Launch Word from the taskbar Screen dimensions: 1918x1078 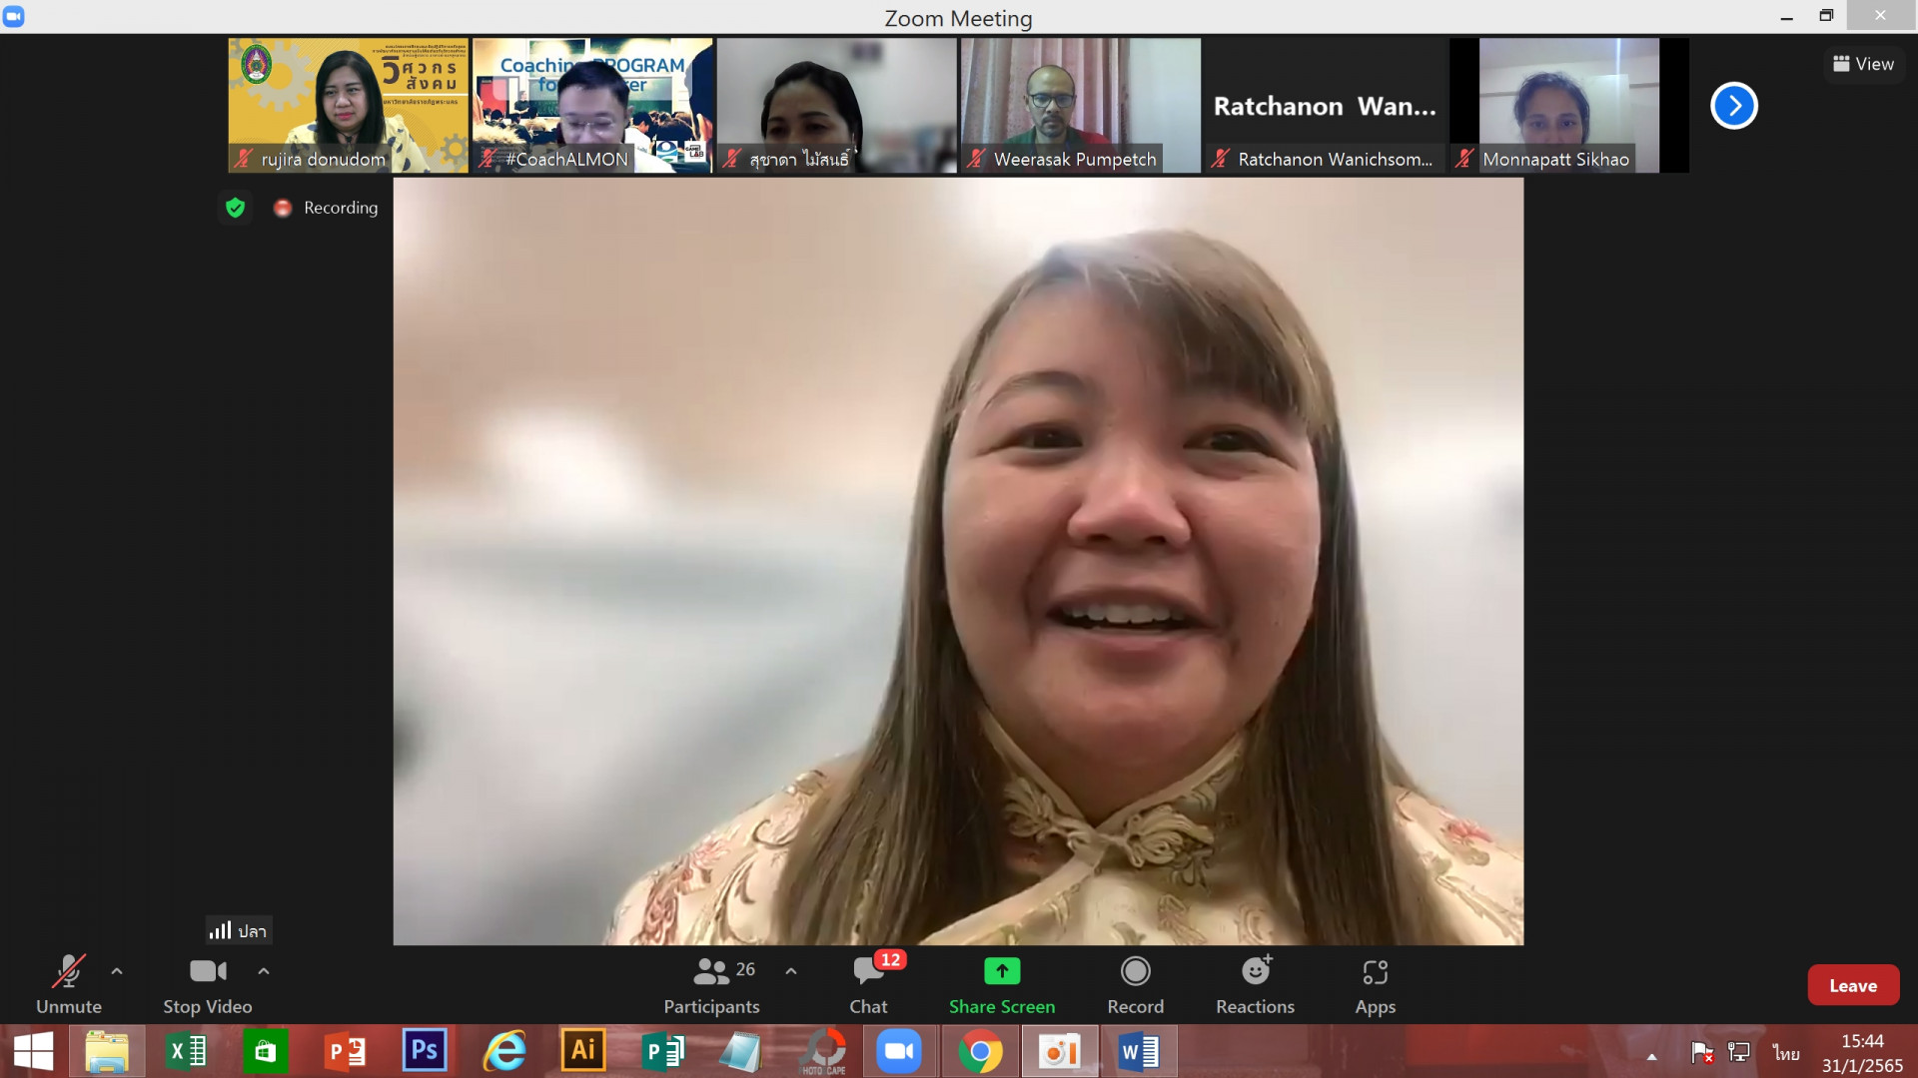tap(1139, 1051)
